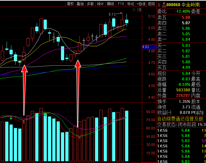Click 交易状态 闭市阶段 status line

coord(181,125)
